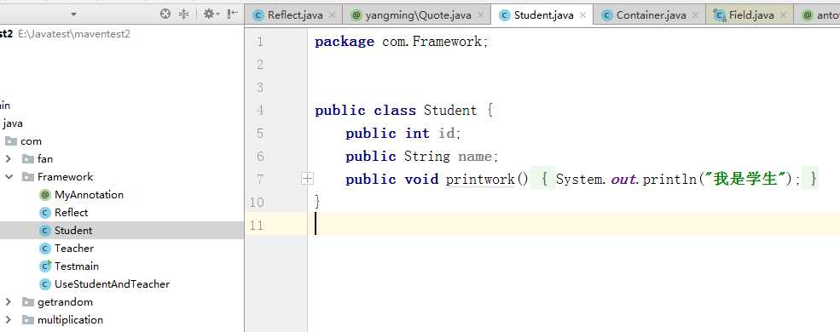Image resolution: width=840 pixels, height=332 pixels.
Task: Open Reflect class in project tree
Action: 72,212
